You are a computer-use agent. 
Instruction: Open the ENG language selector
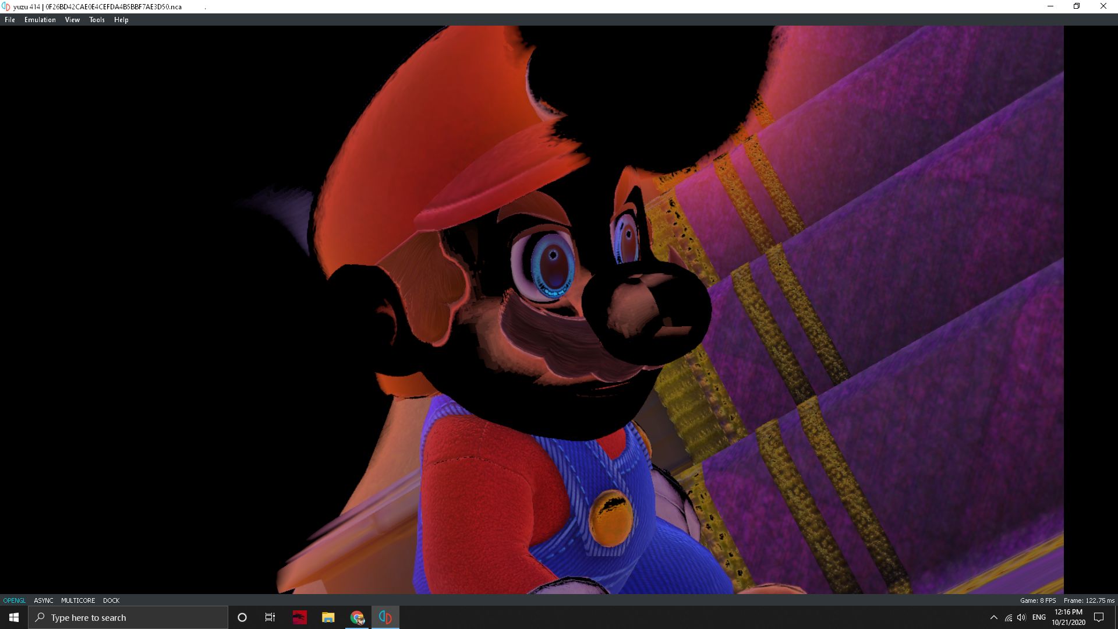pos(1039,617)
